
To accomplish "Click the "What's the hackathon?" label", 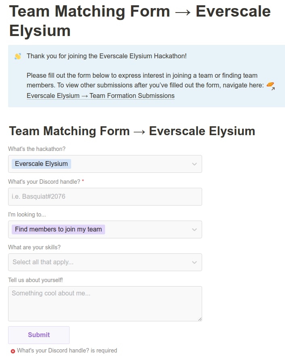I will [x=37, y=149].
